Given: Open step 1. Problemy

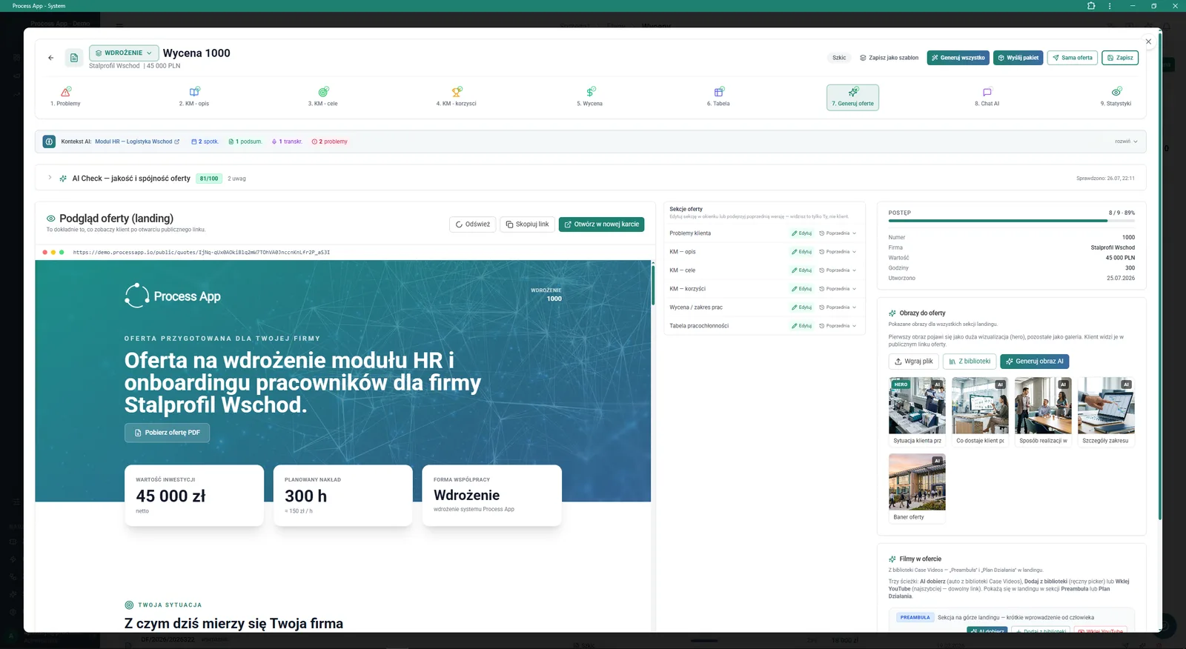Looking at the screenshot, I should pyautogui.click(x=65, y=97).
